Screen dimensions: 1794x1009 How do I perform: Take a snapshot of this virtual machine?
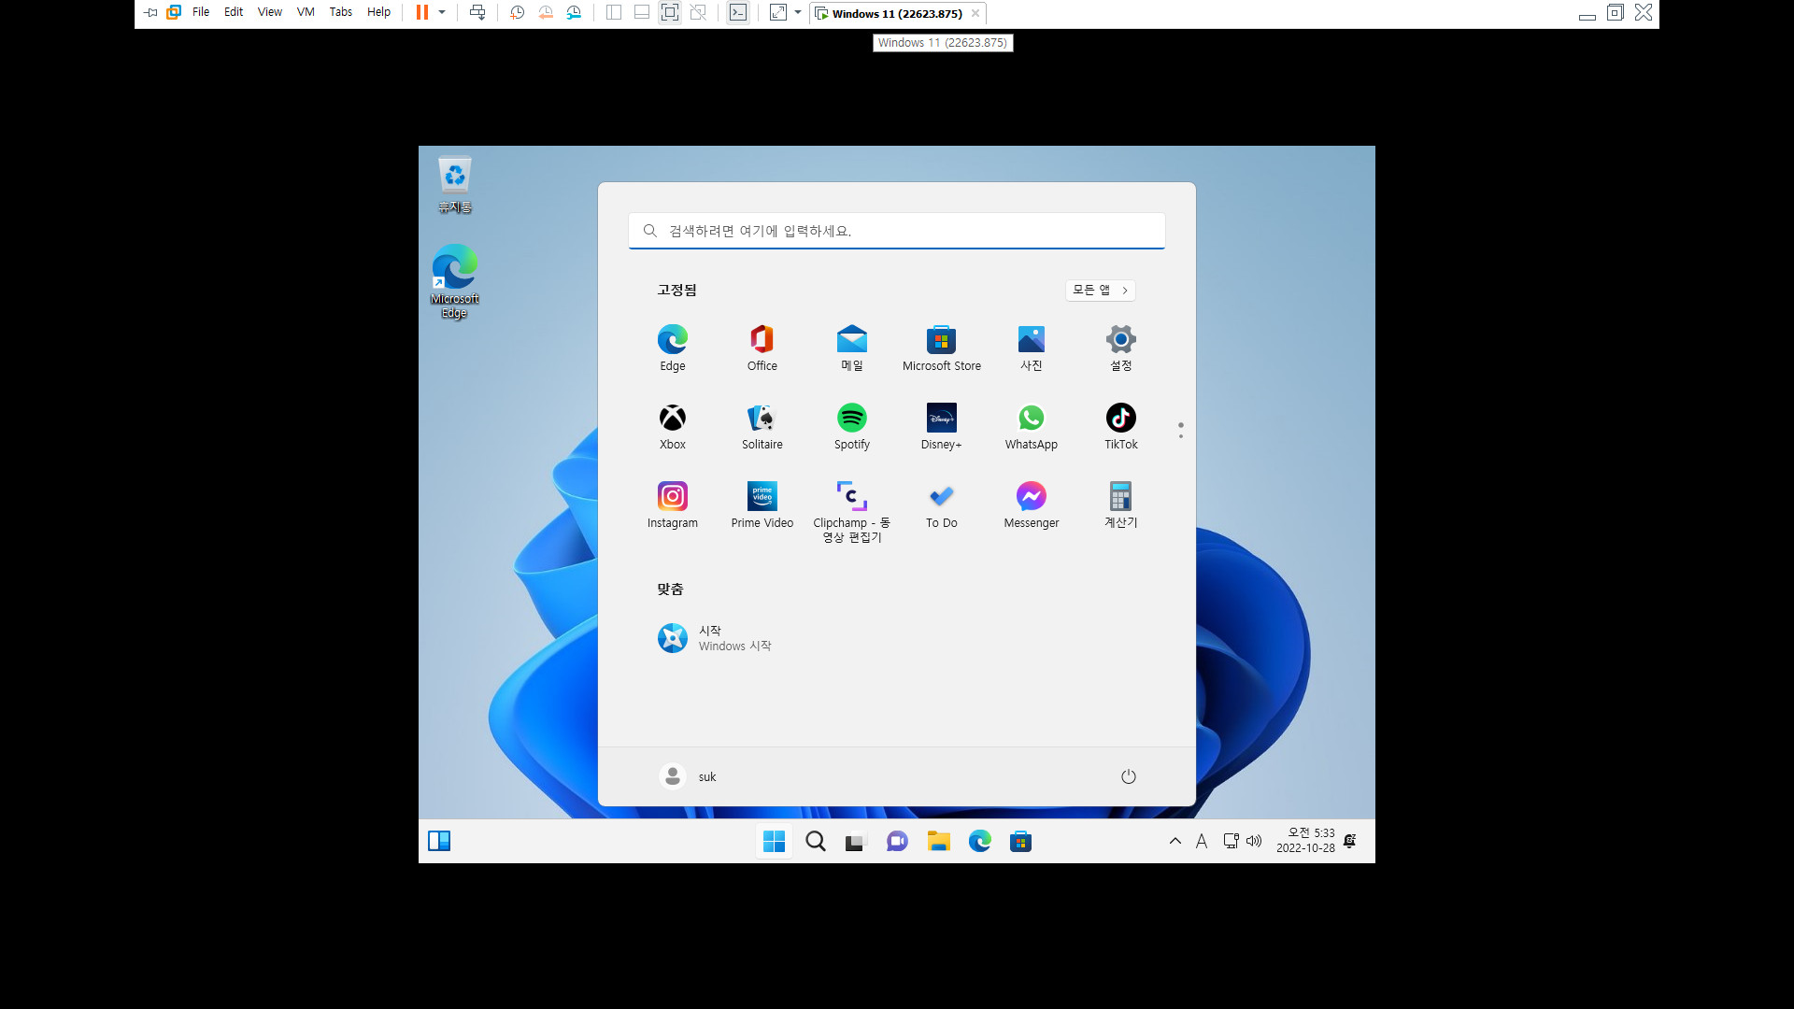(x=517, y=12)
